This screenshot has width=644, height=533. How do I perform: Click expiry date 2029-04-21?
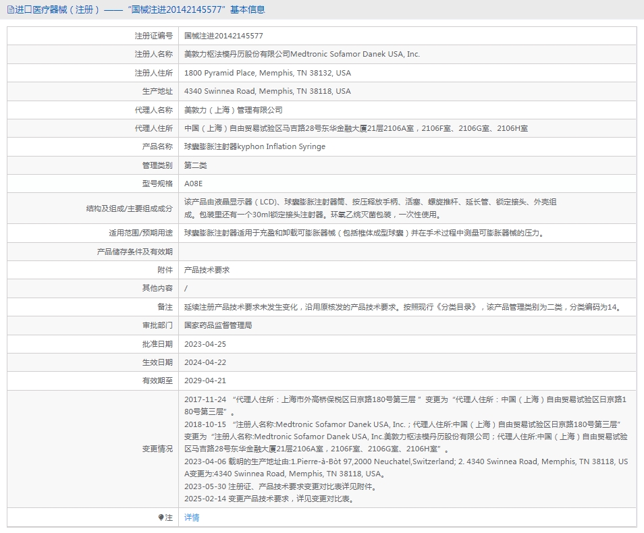205,381
